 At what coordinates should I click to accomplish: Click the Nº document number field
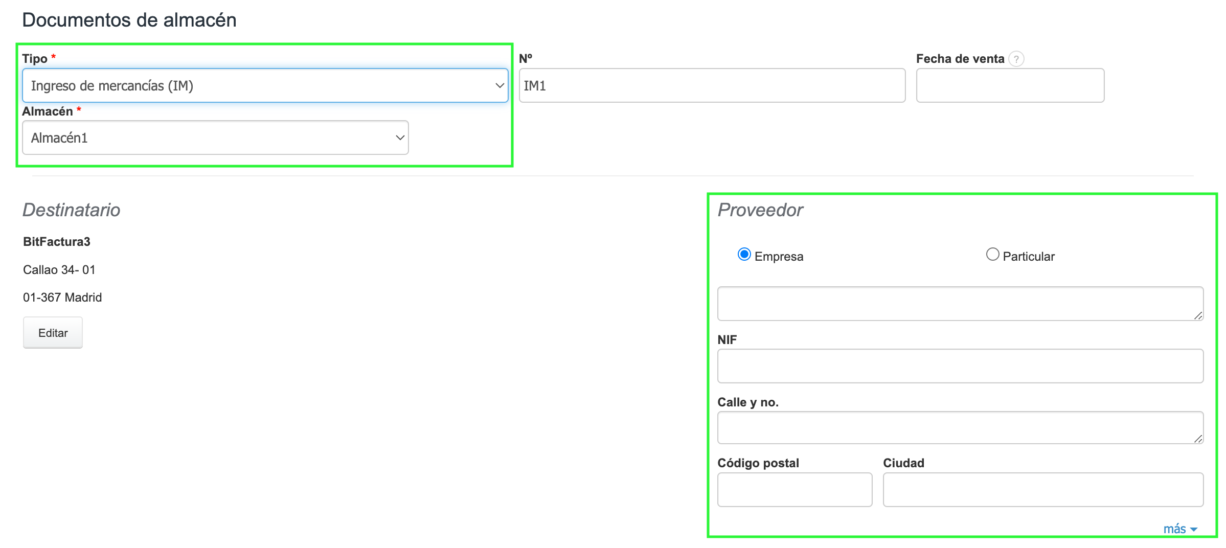point(712,86)
